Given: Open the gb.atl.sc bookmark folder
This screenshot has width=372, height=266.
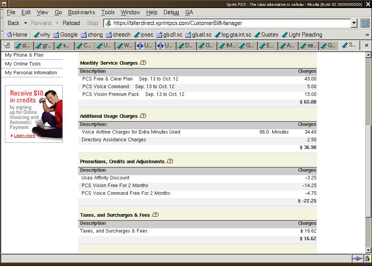Looking at the screenshot, I should tap(198, 35).
